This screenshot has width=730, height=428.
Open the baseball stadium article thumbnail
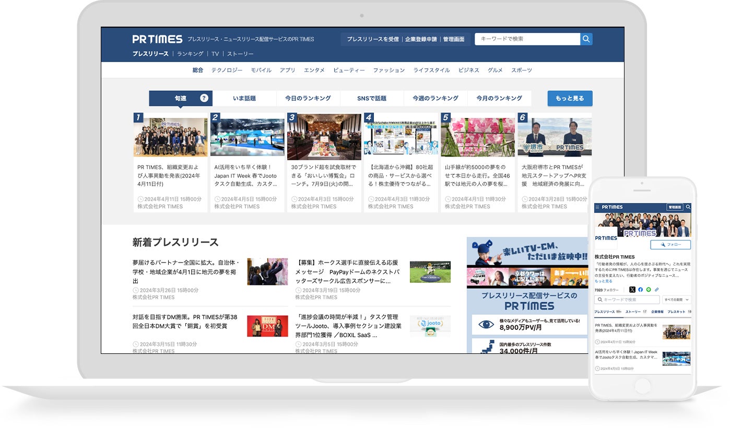(430, 272)
